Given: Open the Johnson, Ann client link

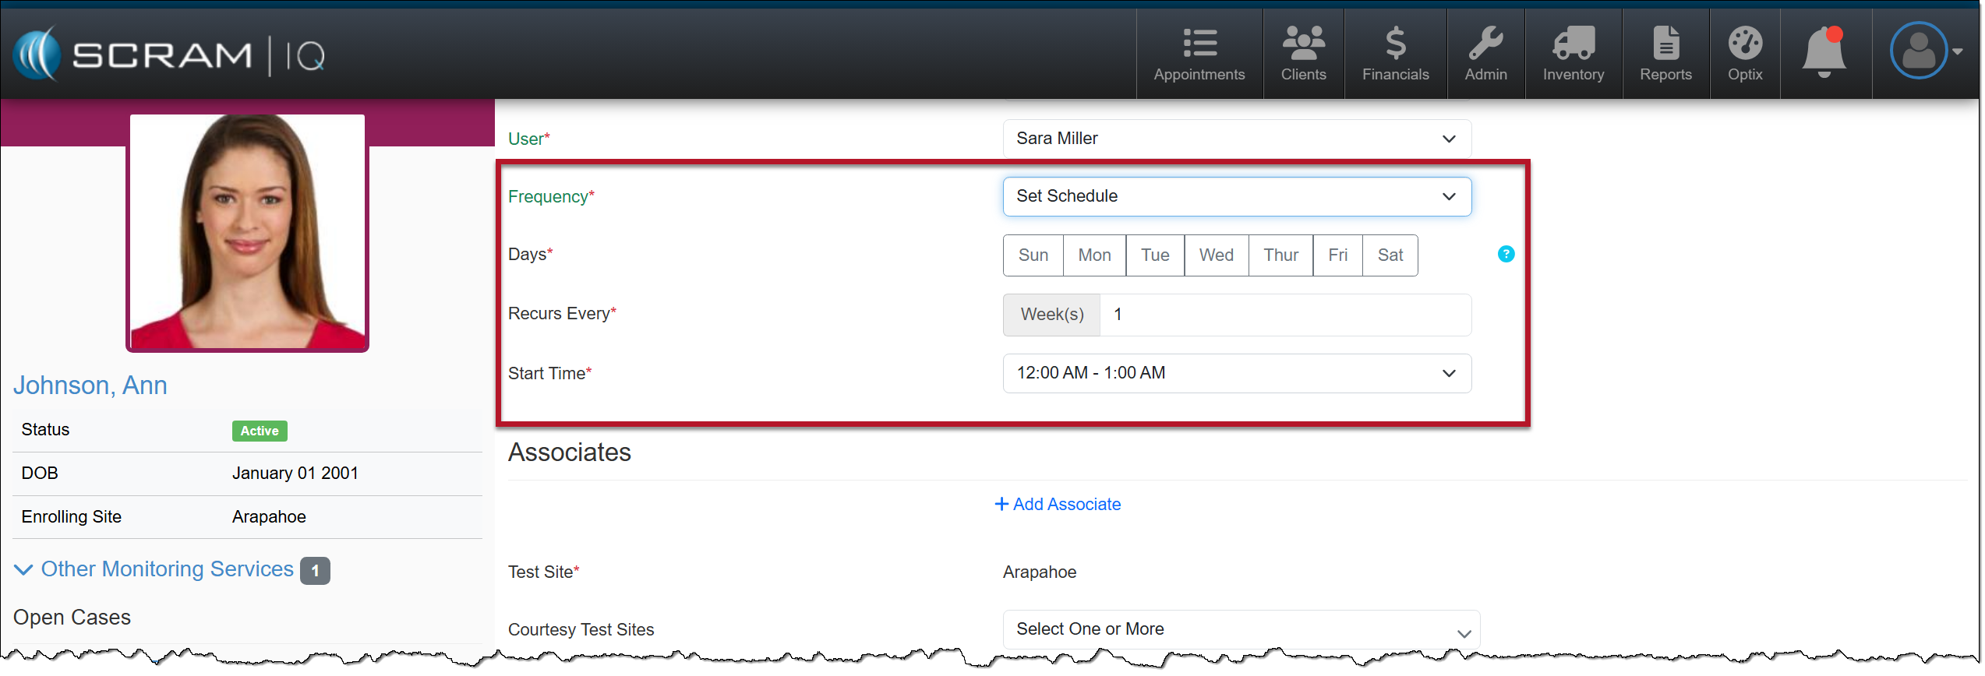Looking at the screenshot, I should pyautogui.click(x=90, y=386).
